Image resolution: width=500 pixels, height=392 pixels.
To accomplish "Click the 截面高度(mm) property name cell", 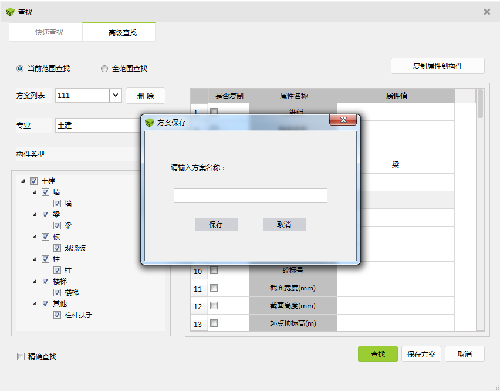I will (x=293, y=306).
